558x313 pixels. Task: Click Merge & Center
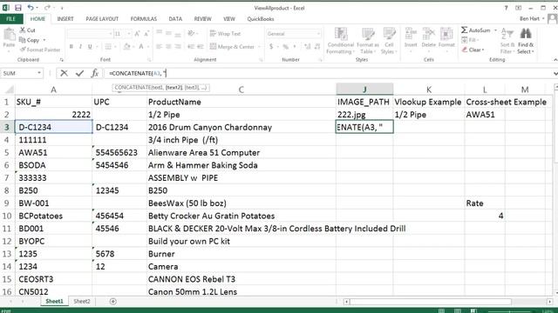(232, 46)
